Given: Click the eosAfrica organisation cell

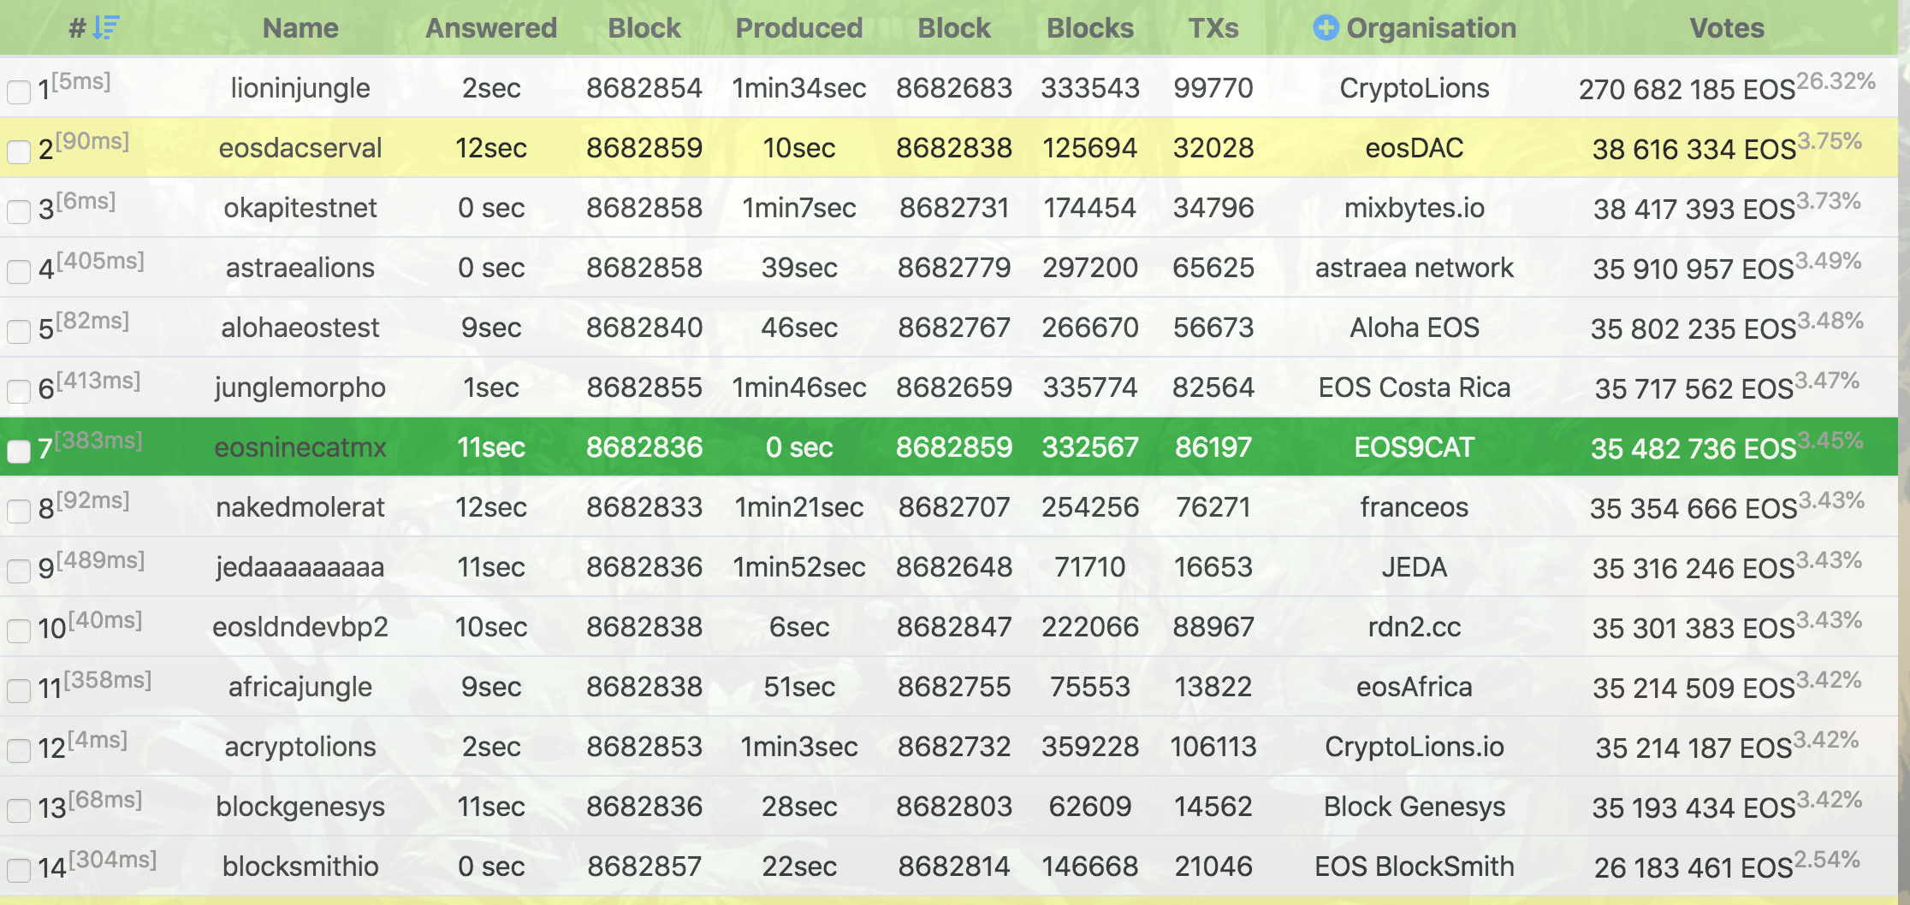Looking at the screenshot, I should point(1415,687).
